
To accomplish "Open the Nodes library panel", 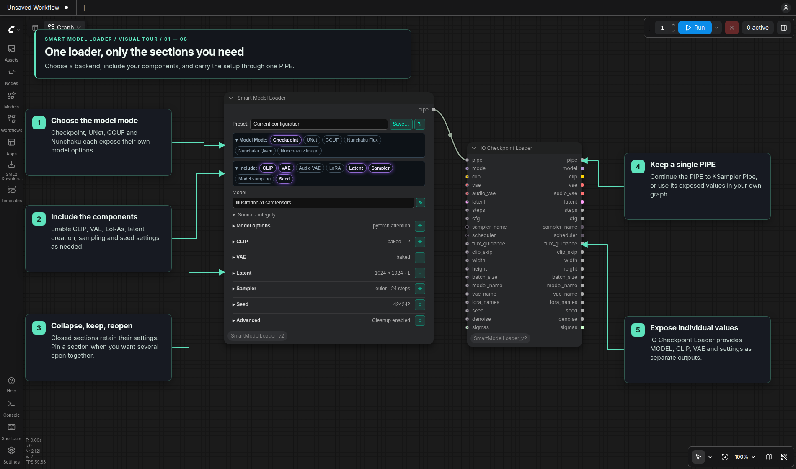I will click(x=11, y=77).
